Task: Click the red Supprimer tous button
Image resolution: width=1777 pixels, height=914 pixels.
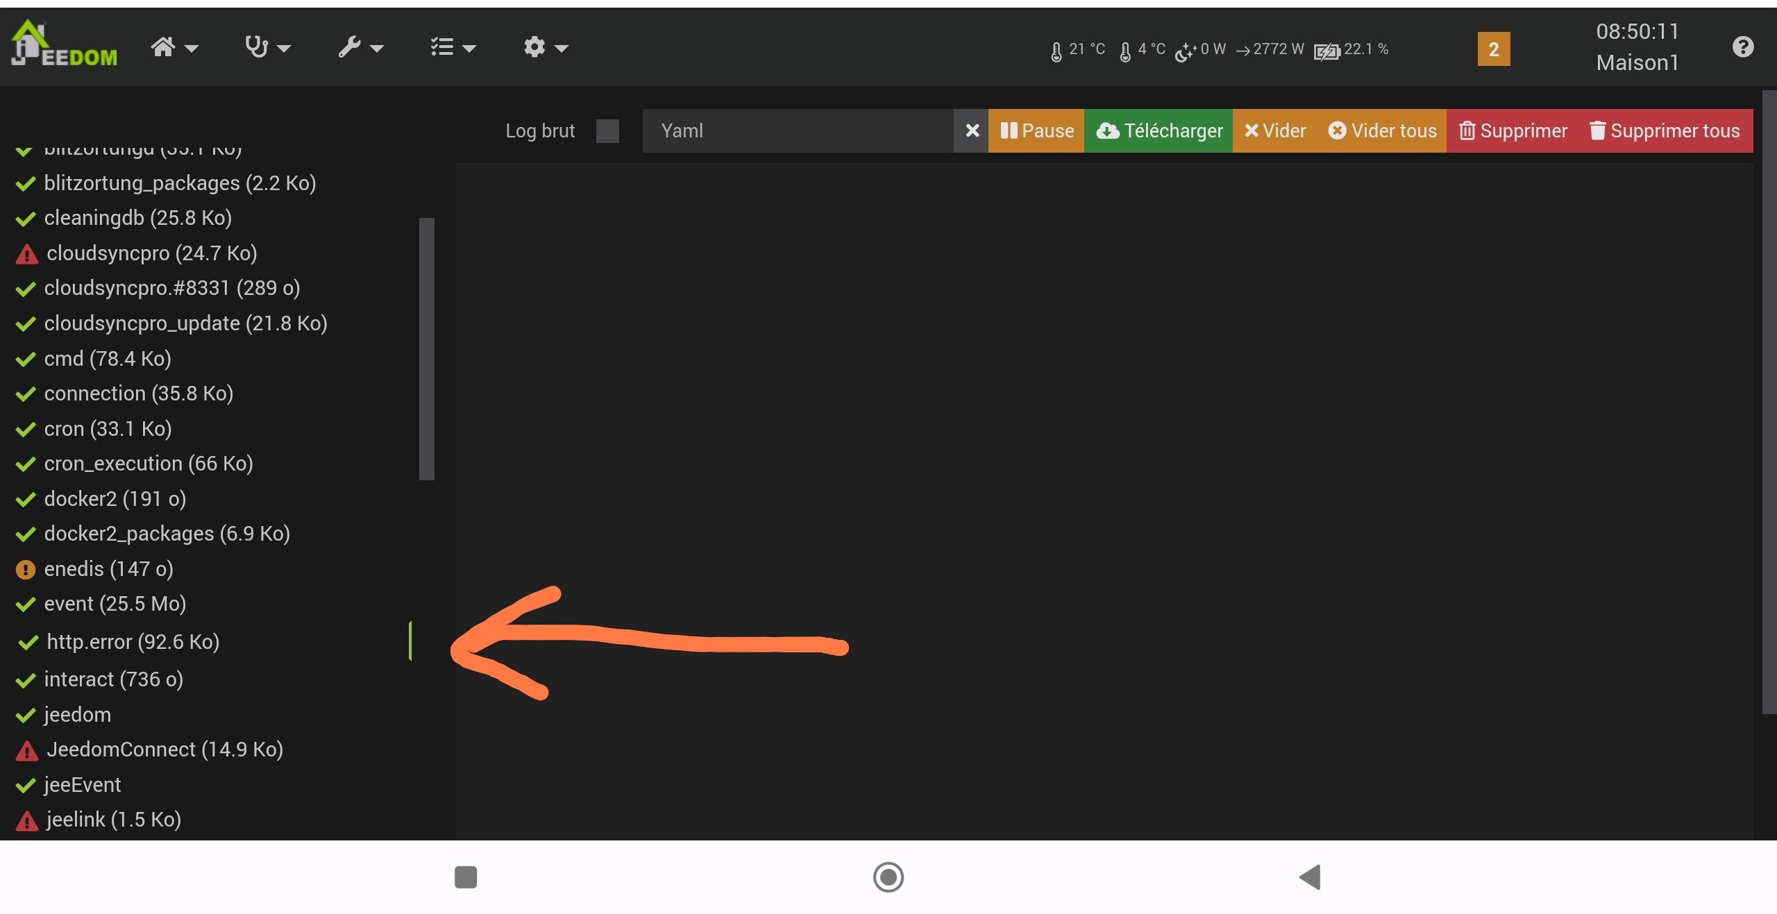Action: tap(1665, 130)
